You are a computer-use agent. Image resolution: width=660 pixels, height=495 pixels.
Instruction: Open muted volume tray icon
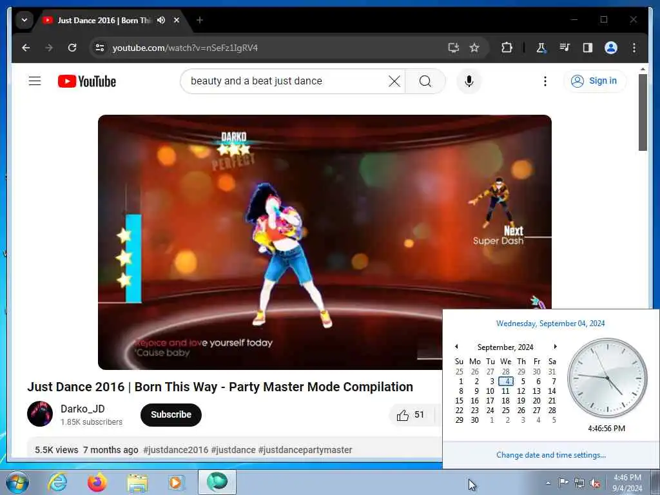(595, 483)
